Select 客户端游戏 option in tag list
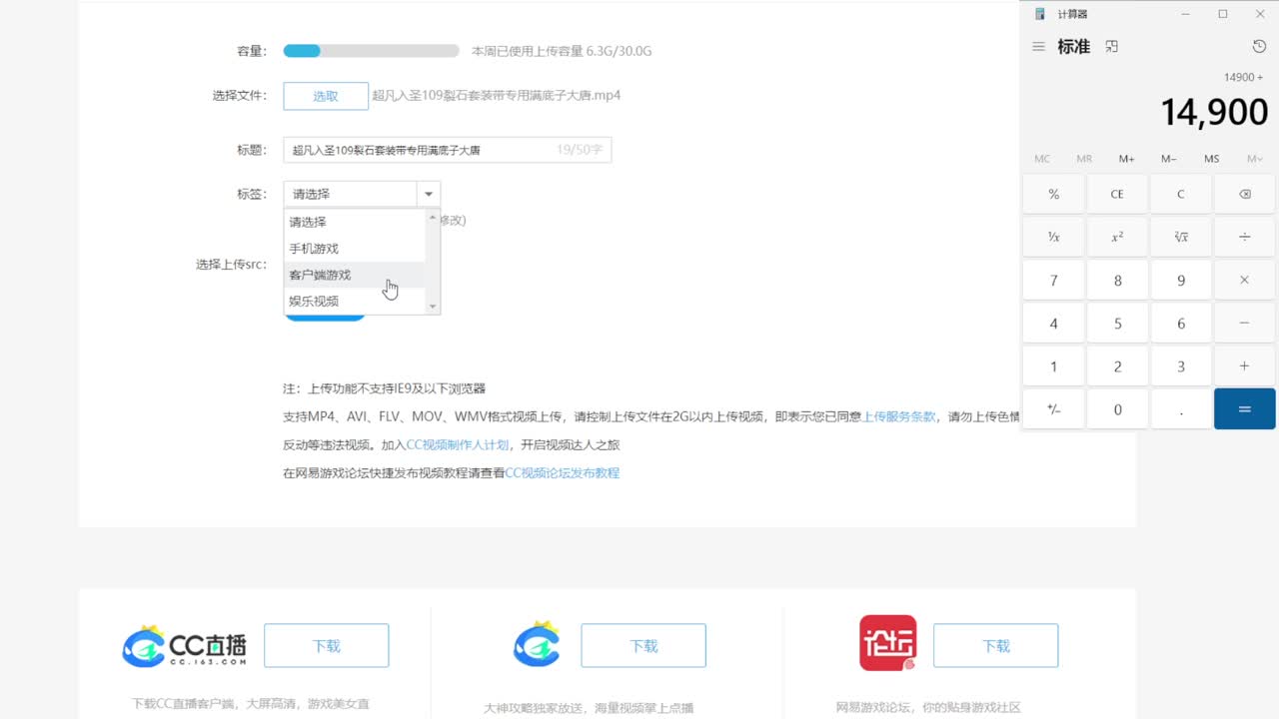The image size is (1279, 719). coord(355,275)
